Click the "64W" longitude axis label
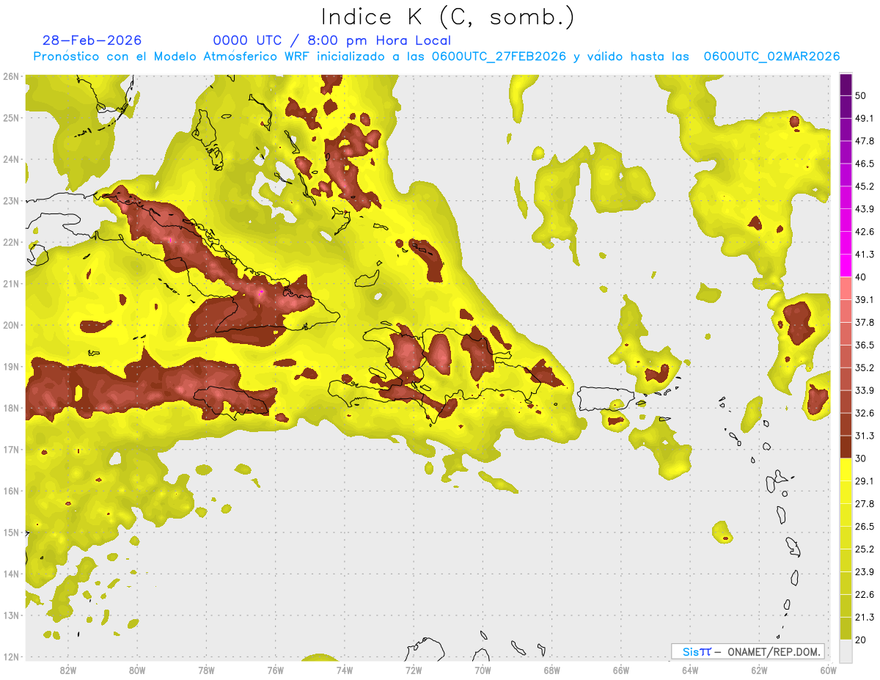 [690, 670]
